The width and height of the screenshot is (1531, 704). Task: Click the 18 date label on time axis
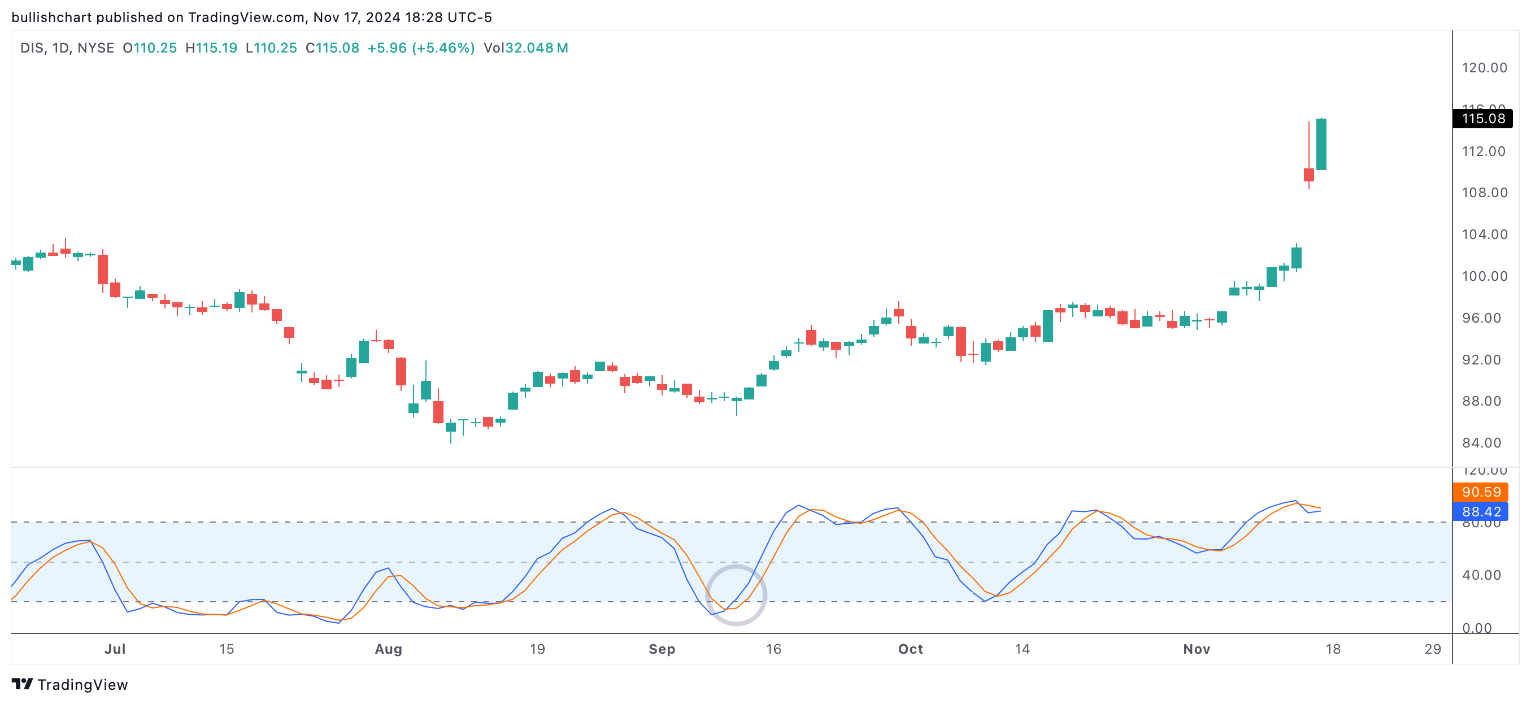pyautogui.click(x=1333, y=649)
